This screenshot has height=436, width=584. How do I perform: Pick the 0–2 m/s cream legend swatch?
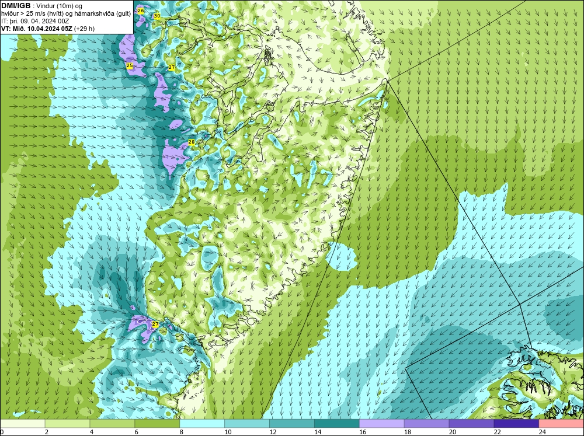click(22, 424)
